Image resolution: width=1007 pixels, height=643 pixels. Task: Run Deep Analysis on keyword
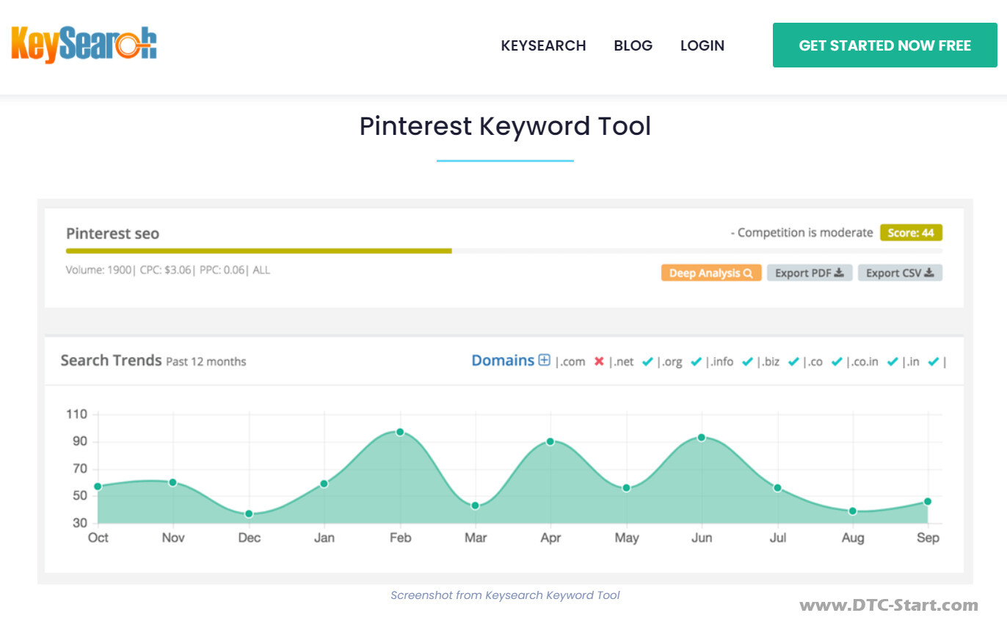coord(710,273)
